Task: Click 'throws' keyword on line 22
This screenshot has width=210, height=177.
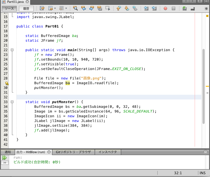Action: pyautogui.click(x=119, y=50)
